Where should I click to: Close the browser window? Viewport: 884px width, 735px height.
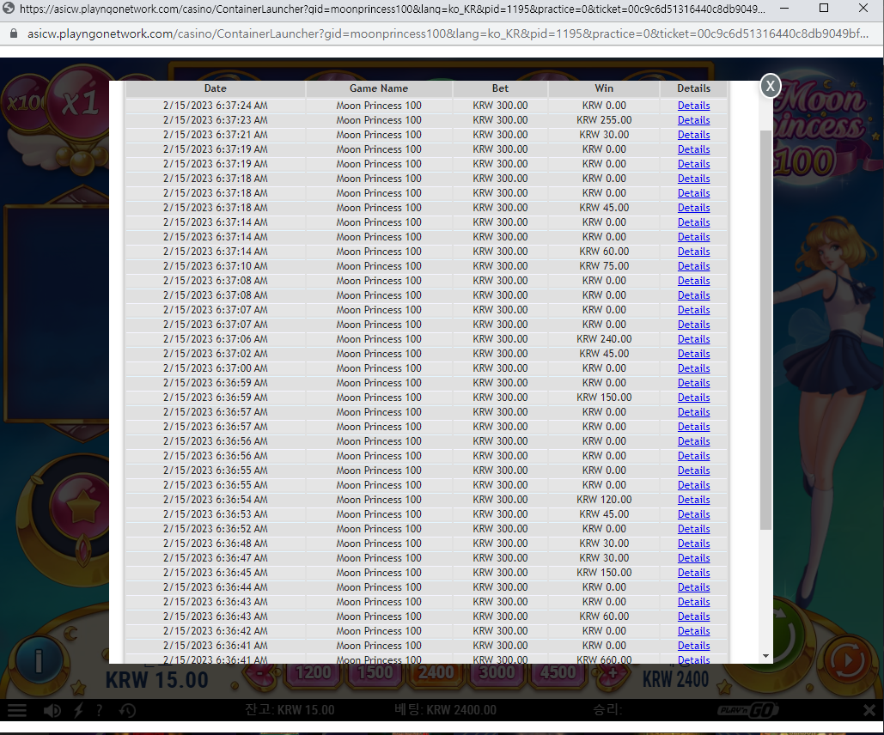click(863, 9)
